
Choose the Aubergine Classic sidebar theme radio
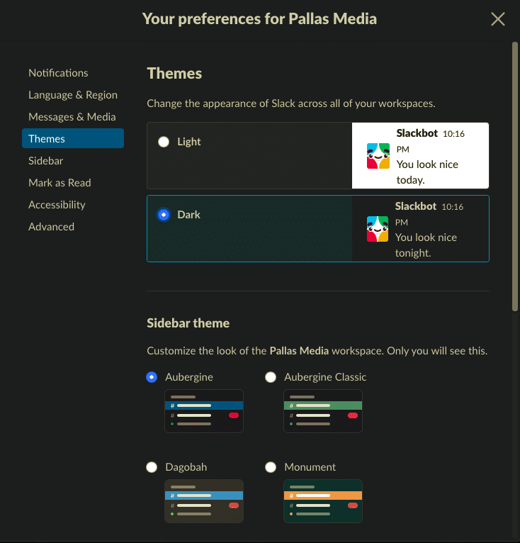point(271,377)
